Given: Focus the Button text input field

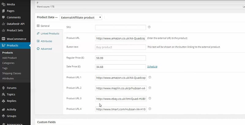Looking at the screenshot, I should (x=120, y=47).
